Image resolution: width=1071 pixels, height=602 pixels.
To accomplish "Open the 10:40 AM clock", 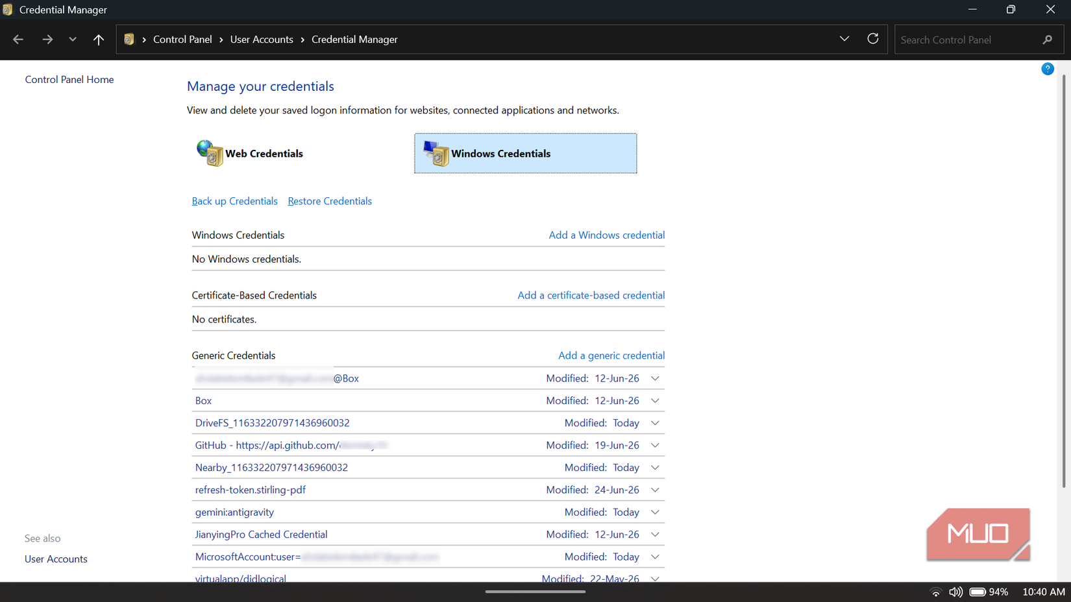I will click(x=1044, y=592).
